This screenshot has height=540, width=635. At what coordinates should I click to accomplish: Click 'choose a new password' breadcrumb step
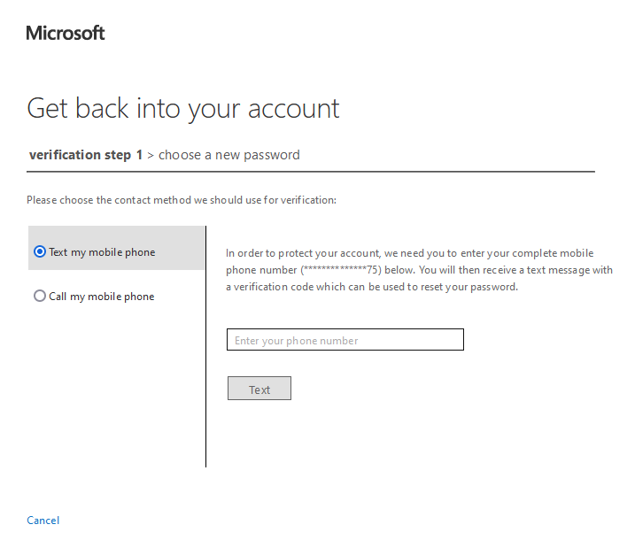tap(229, 155)
